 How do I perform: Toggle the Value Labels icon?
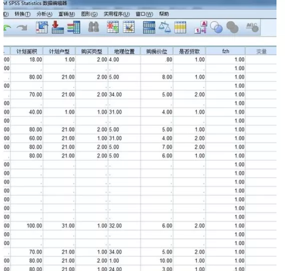click(x=201, y=27)
